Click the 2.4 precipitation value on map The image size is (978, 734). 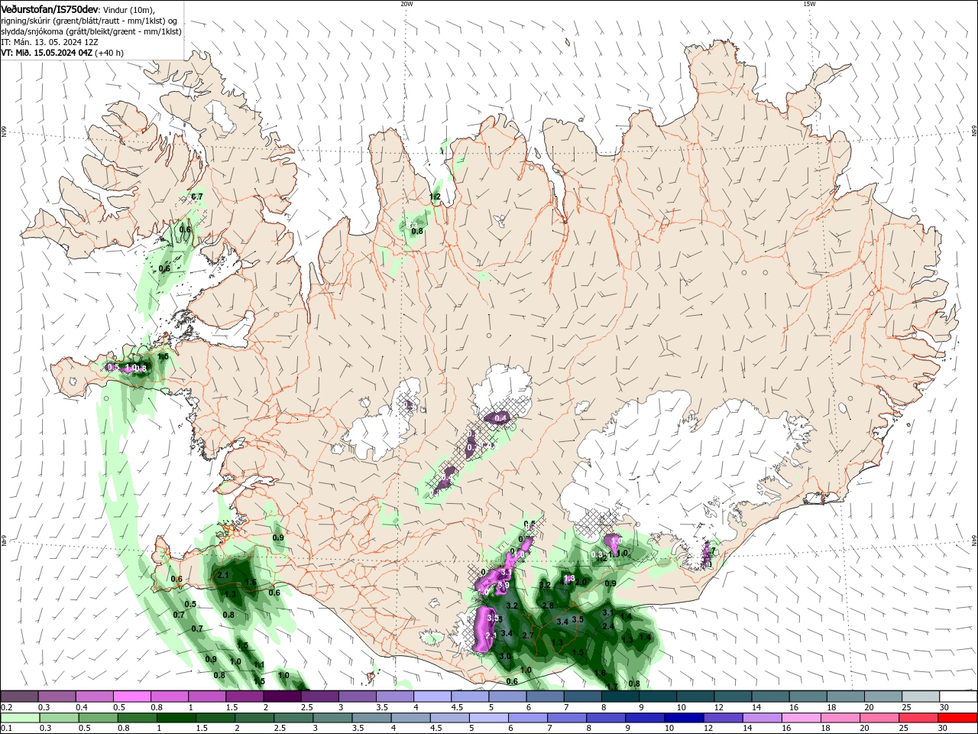[608, 626]
